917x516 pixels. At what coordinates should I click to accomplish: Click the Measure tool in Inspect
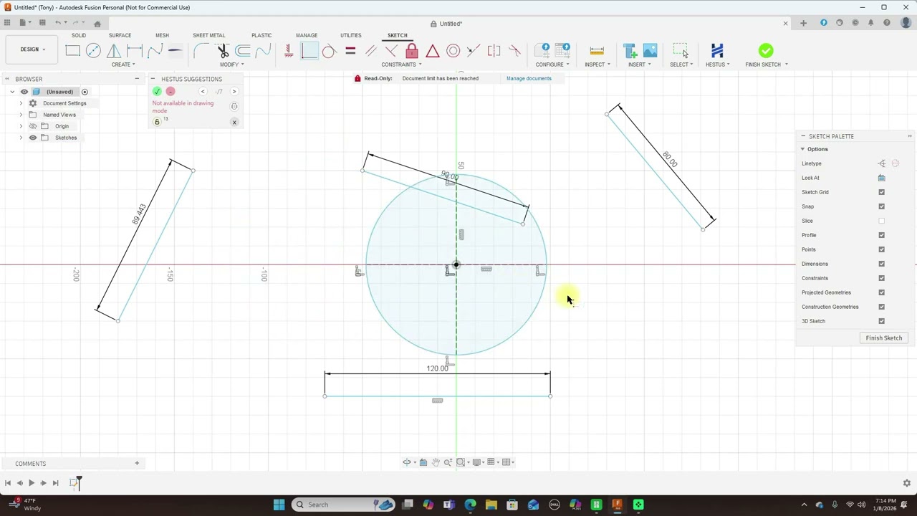pyautogui.click(x=597, y=51)
